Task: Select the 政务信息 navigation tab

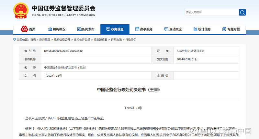Action: click(115, 29)
